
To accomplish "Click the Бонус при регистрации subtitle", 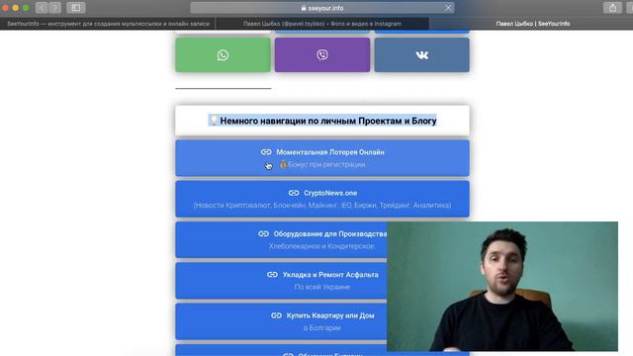I will [323, 164].
